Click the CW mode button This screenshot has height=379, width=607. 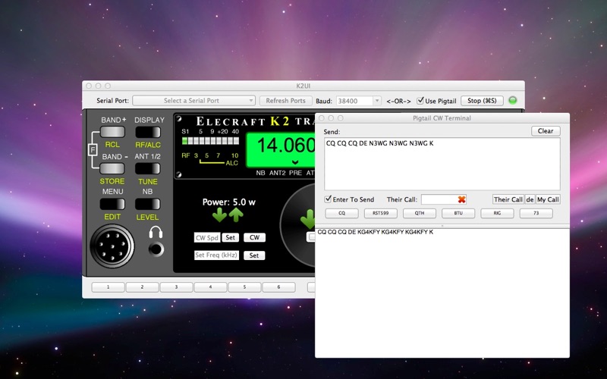(x=254, y=237)
